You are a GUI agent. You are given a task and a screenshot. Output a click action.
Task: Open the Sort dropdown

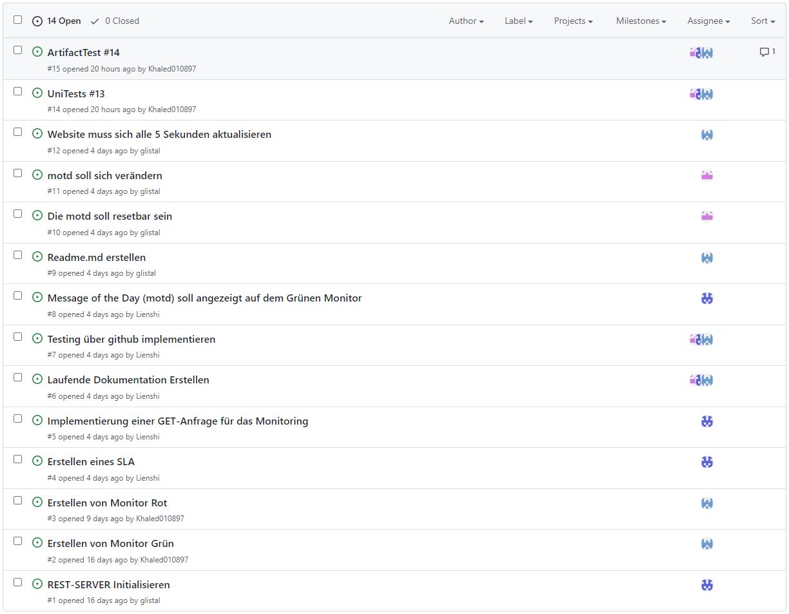tap(763, 21)
